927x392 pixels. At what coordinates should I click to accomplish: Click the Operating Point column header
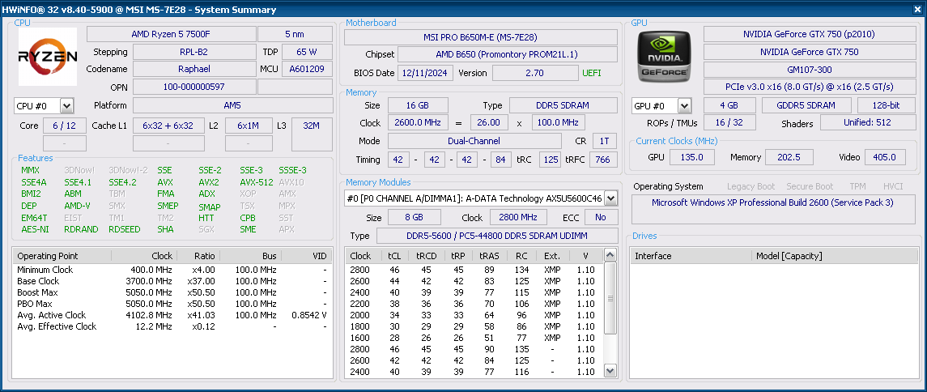tap(48, 256)
